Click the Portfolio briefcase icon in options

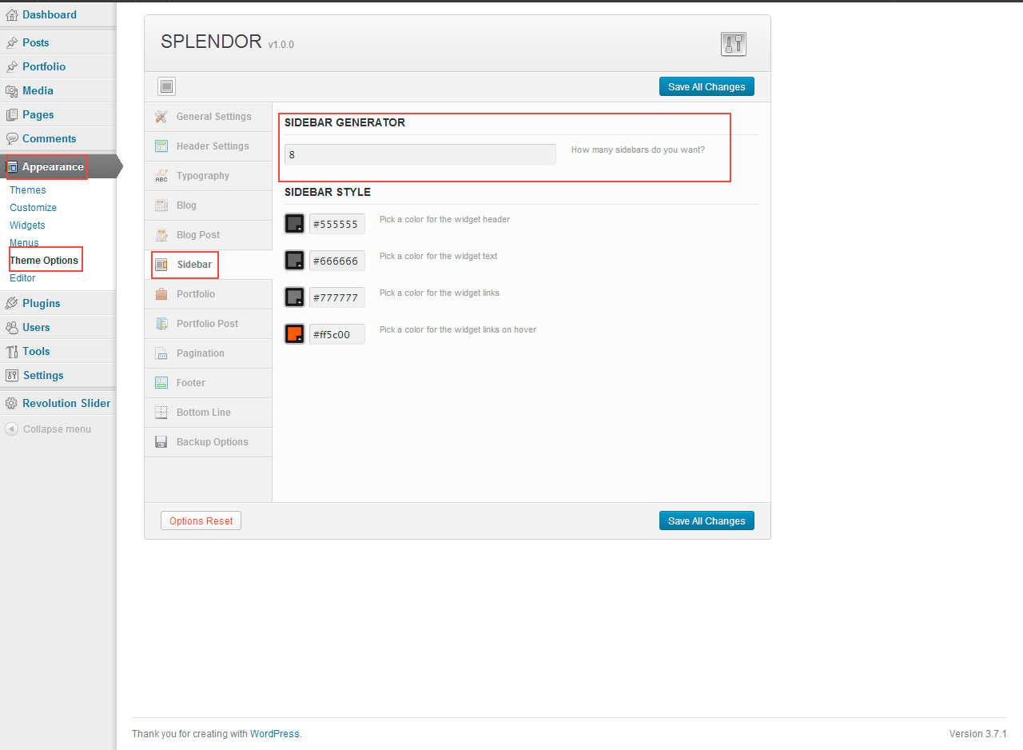click(161, 294)
